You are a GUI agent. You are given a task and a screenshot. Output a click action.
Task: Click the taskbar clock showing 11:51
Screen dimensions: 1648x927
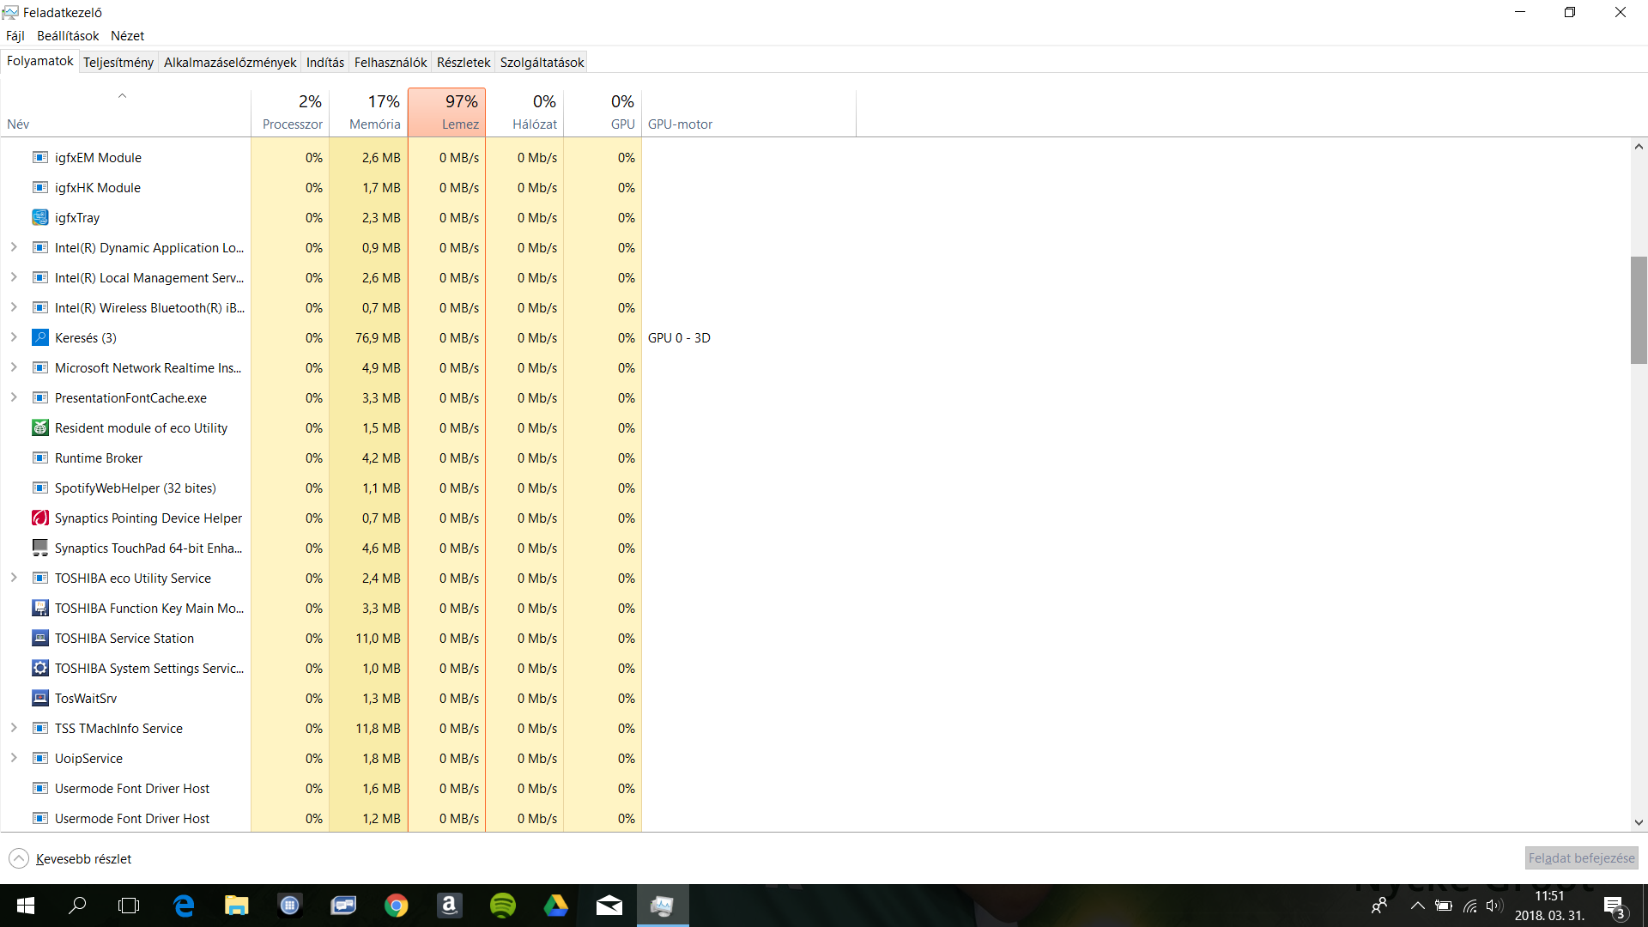pyautogui.click(x=1549, y=906)
